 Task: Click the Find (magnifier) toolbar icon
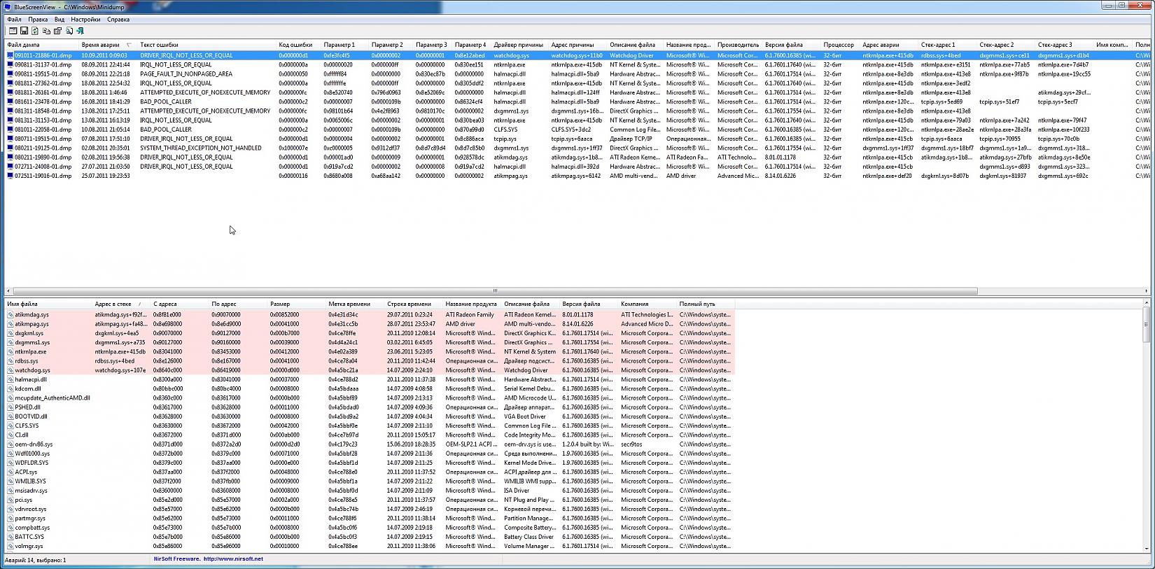click(69, 31)
